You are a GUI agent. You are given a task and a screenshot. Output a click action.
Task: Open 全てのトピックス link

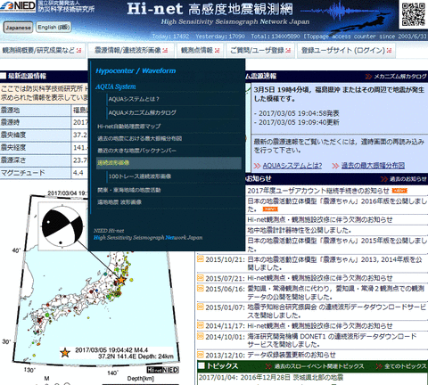click(x=405, y=366)
